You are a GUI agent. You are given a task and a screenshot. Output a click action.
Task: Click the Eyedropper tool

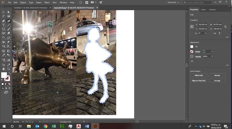(4, 55)
